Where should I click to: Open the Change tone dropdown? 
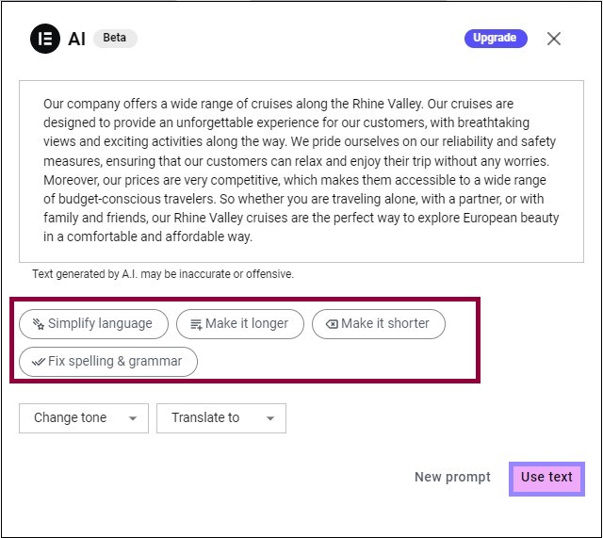[84, 418]
